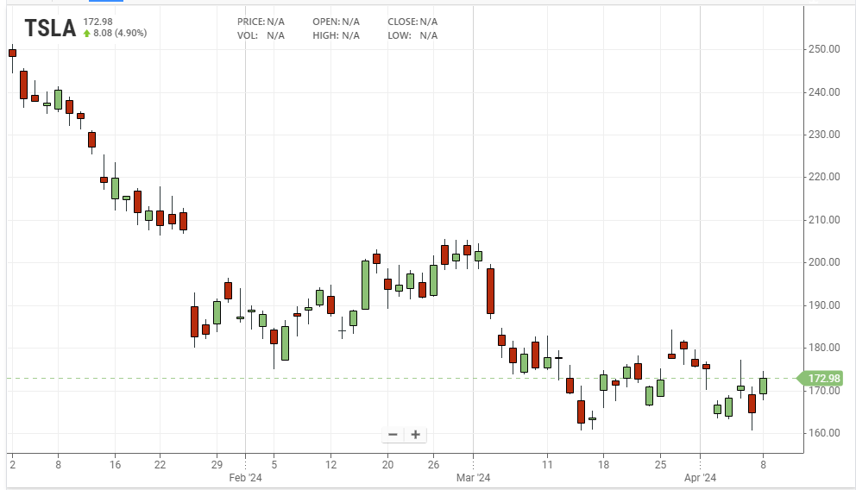The image size is (856, 490).
Task: Click the Apr '24 date axis label
Action: [700, 478]
